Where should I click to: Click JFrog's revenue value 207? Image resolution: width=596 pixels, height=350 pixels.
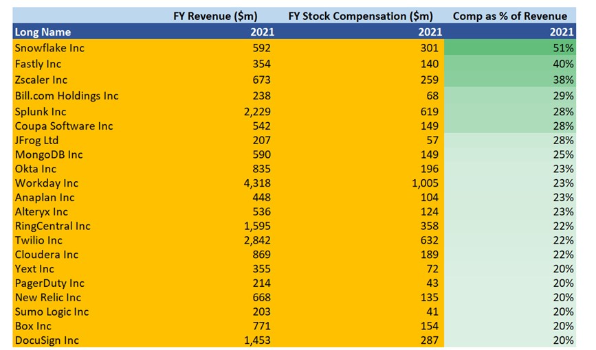pos(261,141)
